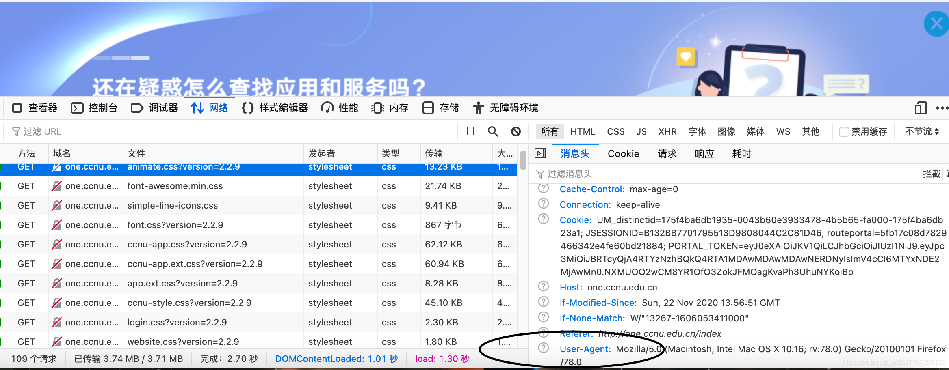This screenshot has width=949, height=370.
Task: Click the request list scrollbar thumb
Action: (x=523, y=160)
